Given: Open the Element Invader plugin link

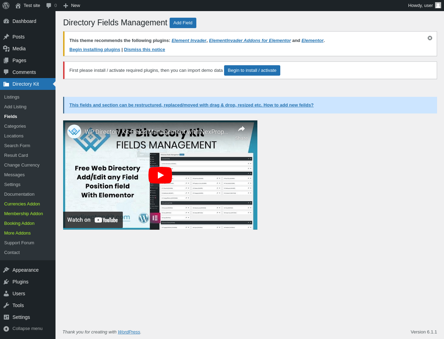Looking at the screenshot, I should (189, 41).
